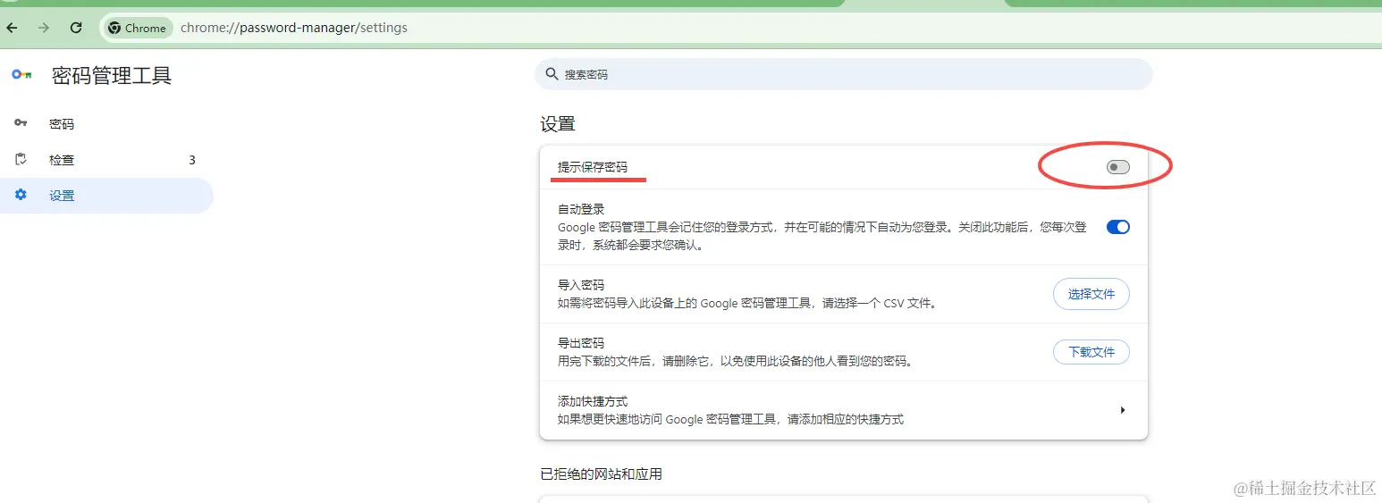Image resolution: width=1382 pixels, height=503 pixels.
Task: Click the address bar URL text
Action: click(x=294, y=28)
